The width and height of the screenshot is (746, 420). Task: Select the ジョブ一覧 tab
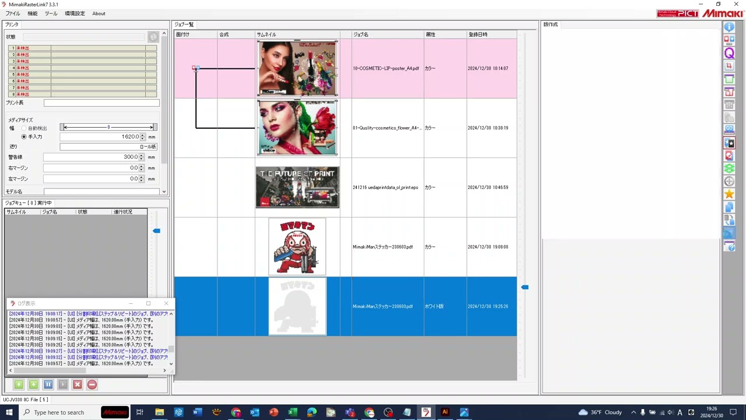point(184,24)
